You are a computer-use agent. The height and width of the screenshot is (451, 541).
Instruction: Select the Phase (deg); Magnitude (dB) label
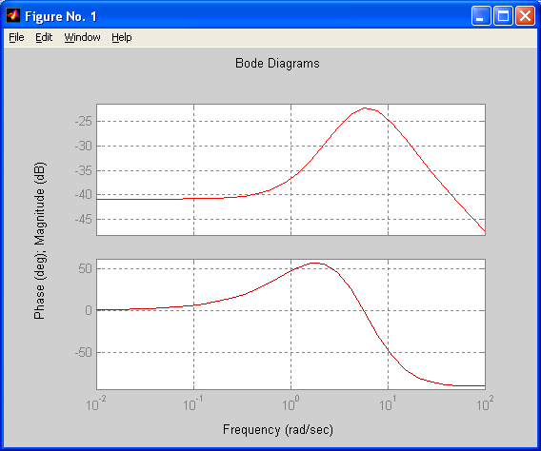[x=39, y=241]
